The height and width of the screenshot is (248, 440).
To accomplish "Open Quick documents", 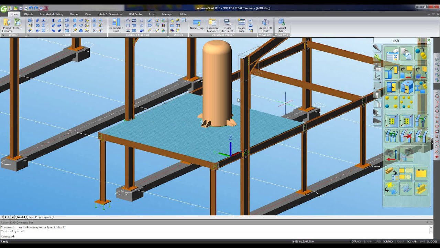I will (x=228, y=26).
